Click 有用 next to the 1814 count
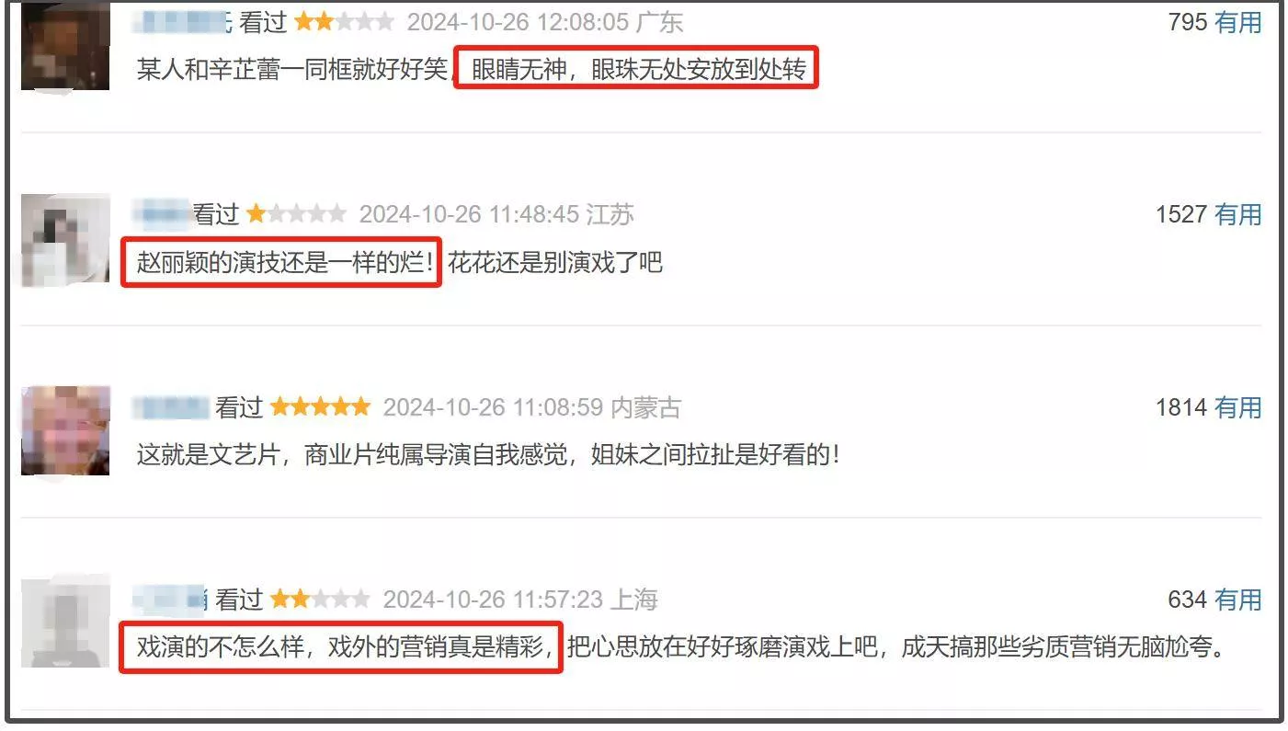Image resolution: width=1288 pixels, height=731 pixels. click(1237, 406)
